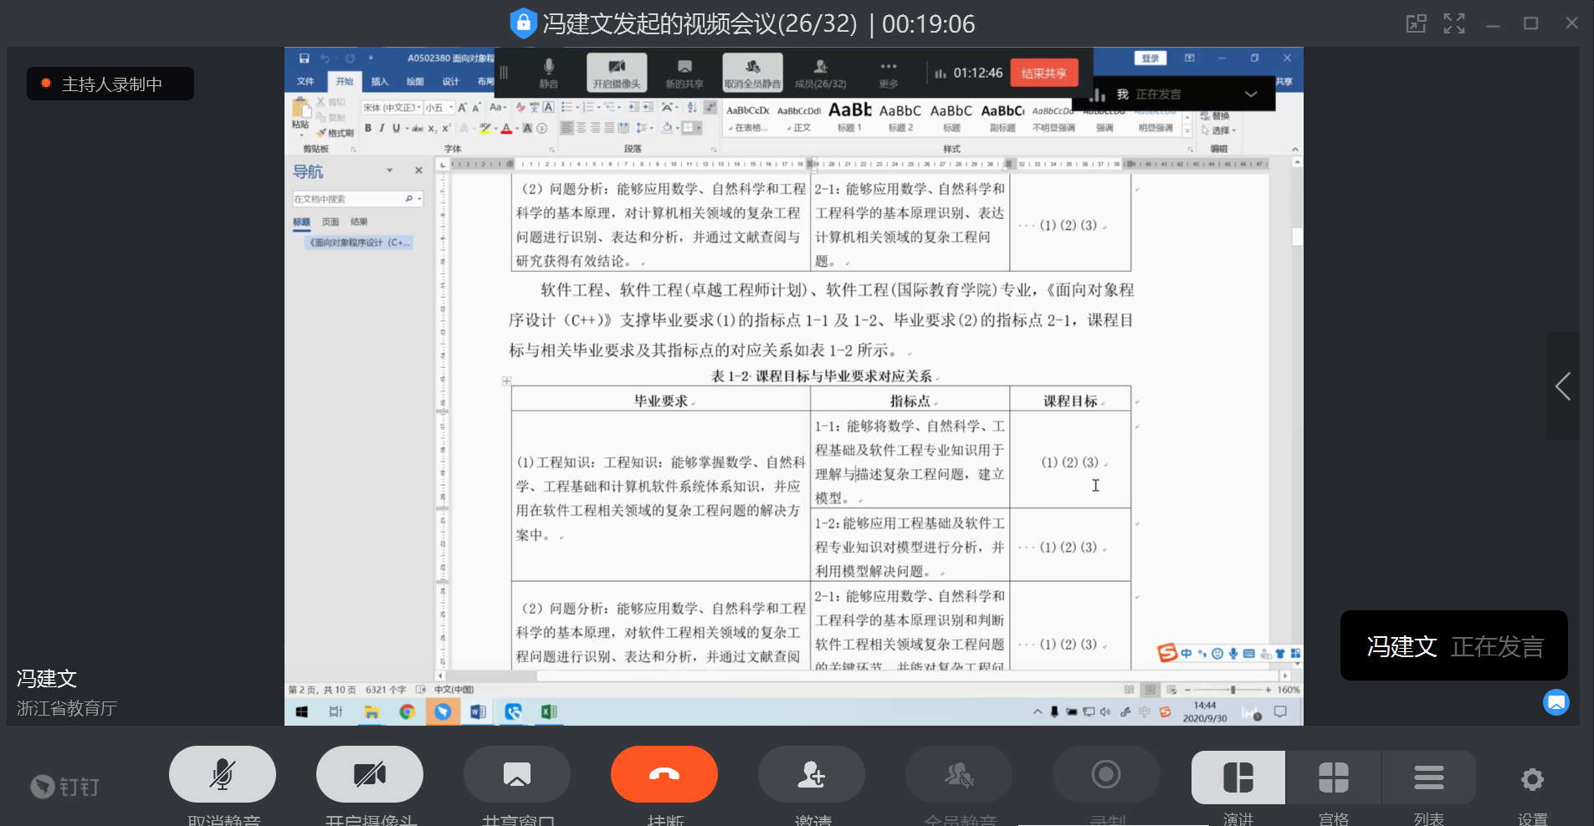Open the 导航 pane options dropdown arrow
Screen dimensions: 1594x826
389,171
